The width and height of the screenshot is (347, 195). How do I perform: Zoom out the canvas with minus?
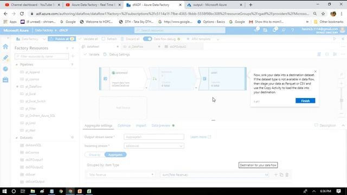[x=342, y=113]
